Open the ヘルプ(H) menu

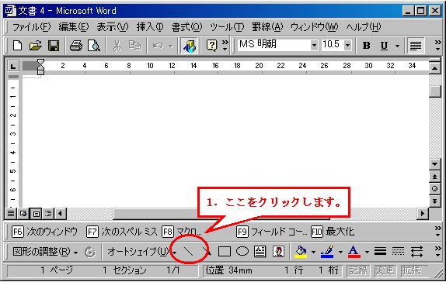[x=364, y=27]
